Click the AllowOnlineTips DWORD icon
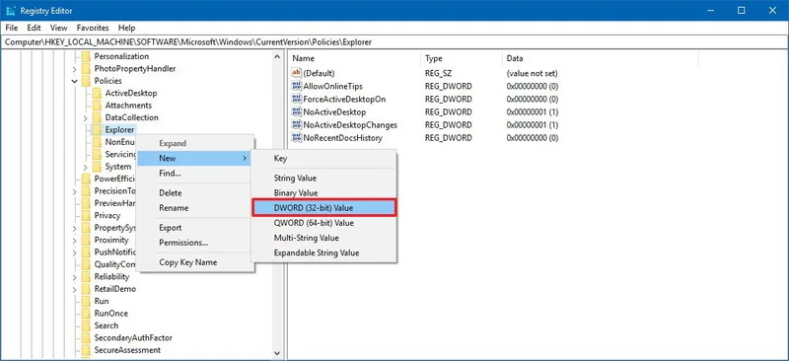 pos(297,86)
